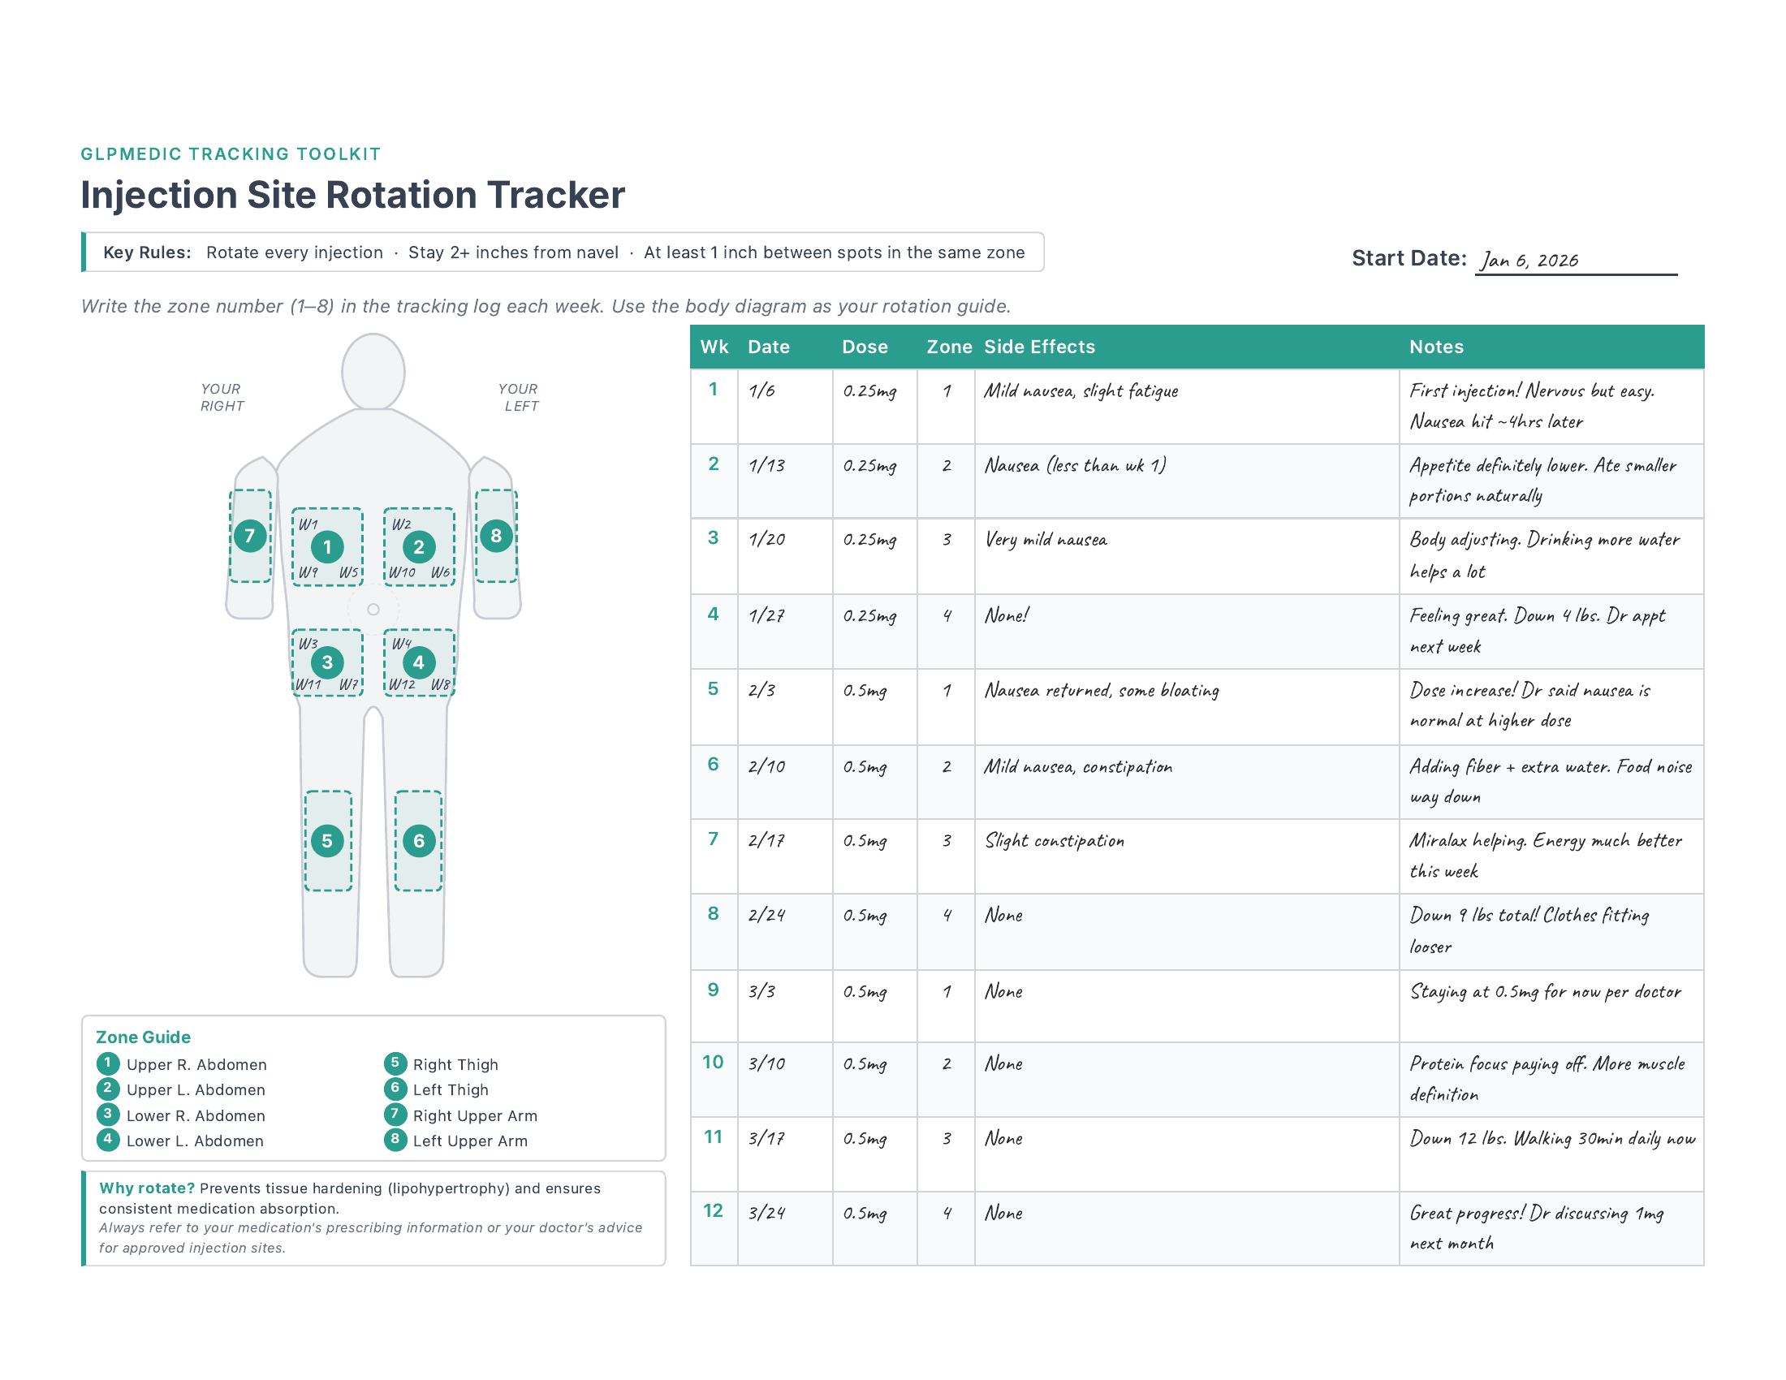The height and width of the screenshot is (1380, 1786).
Task: Click the GLPMEDIC TRACKING TOOLKIT heading
Action: click(231, 153)
